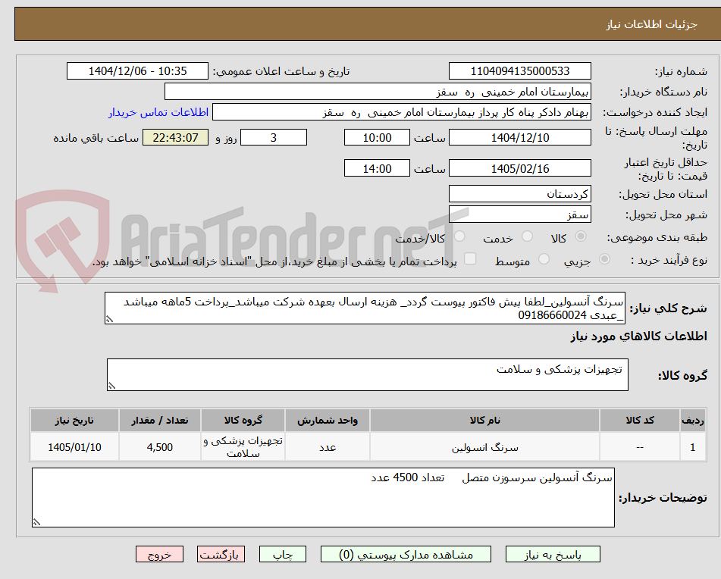The width and height of the screenshot is (721, 579).
Task: Click the city field سقز
Action: coord(519,214)
